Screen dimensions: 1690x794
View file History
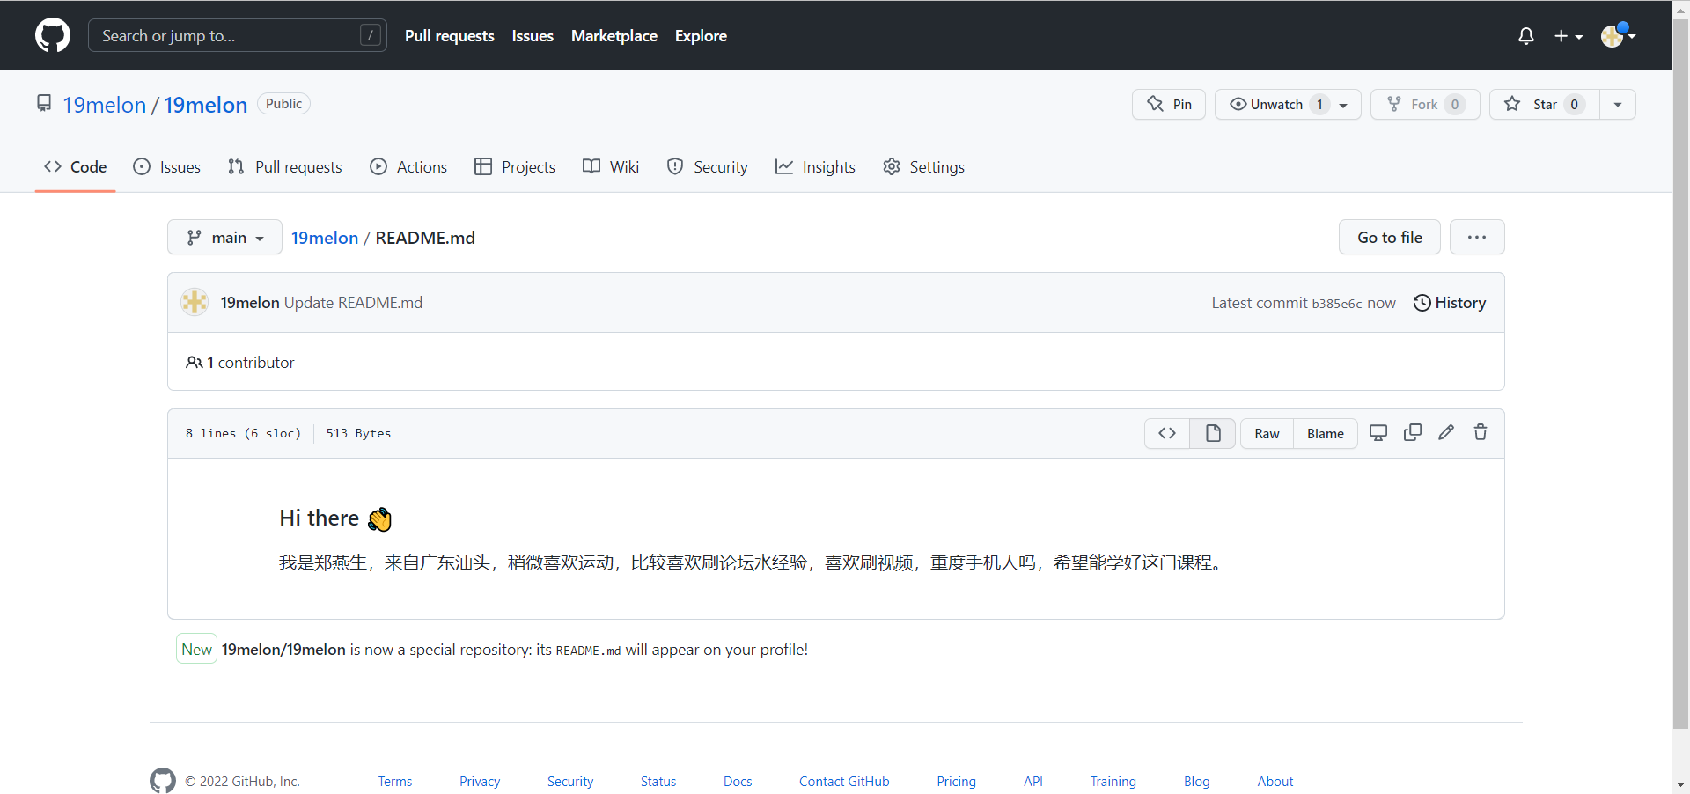pyautogui.click(x=1450, y=303)
